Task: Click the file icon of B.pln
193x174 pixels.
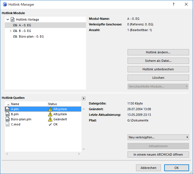Action: click(x=8, y=114)
